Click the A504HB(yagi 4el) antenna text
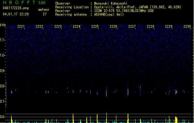 click(x=109, y=14)
